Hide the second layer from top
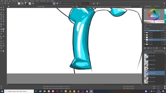 145,35
